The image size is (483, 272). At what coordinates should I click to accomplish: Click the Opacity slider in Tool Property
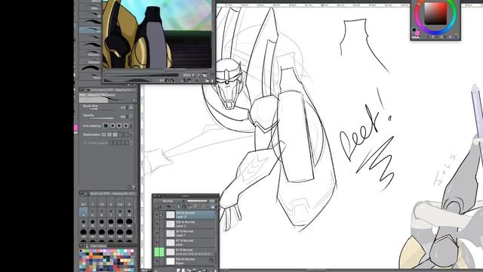point(102,119)
